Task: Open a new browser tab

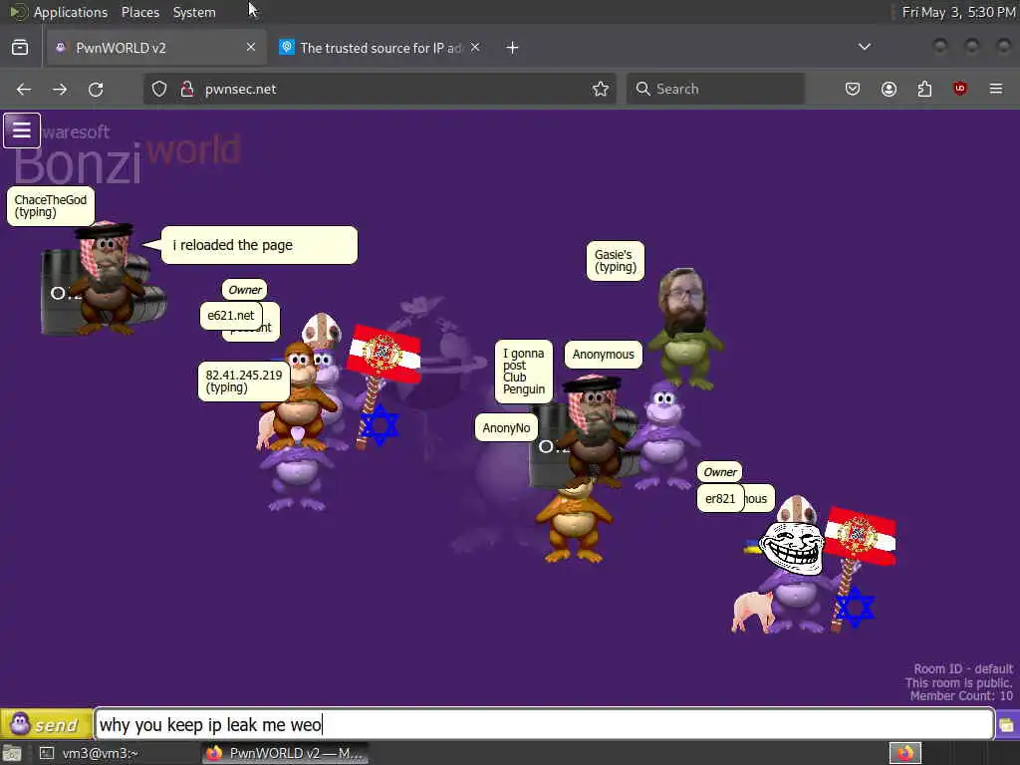Action: (x=513, y=48)
